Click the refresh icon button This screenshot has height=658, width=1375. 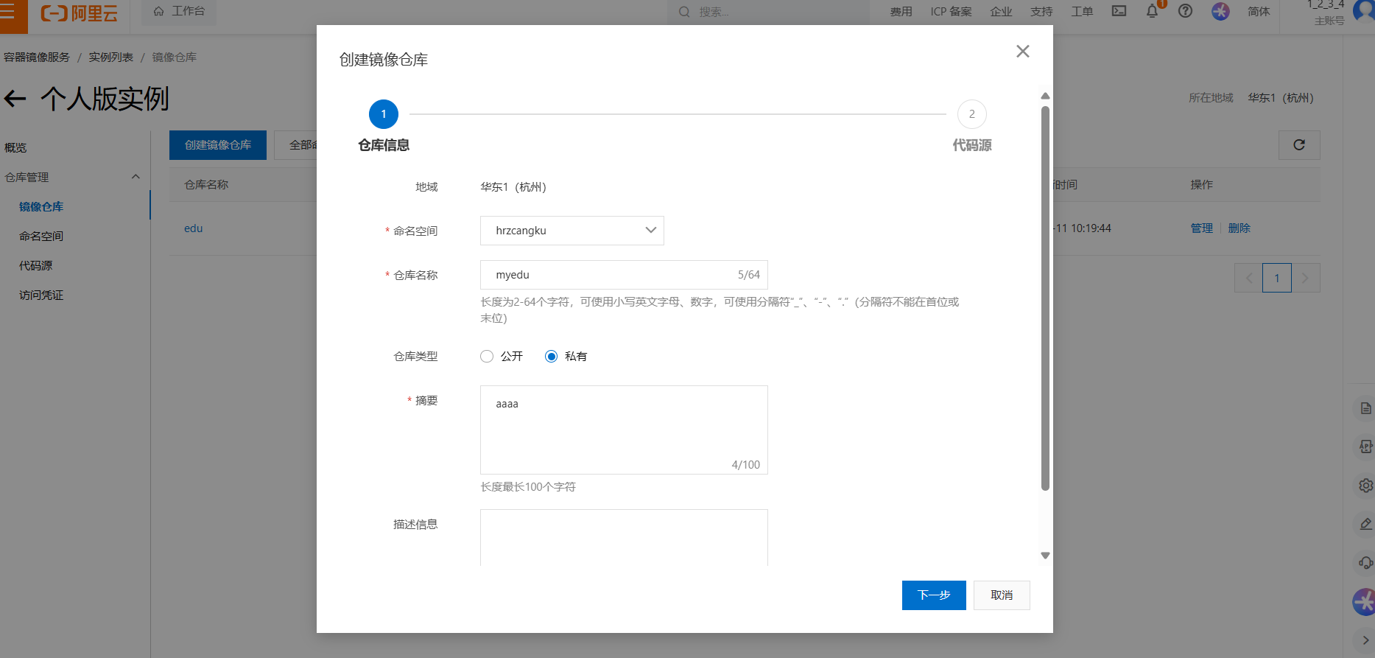tap(1299, 145)
